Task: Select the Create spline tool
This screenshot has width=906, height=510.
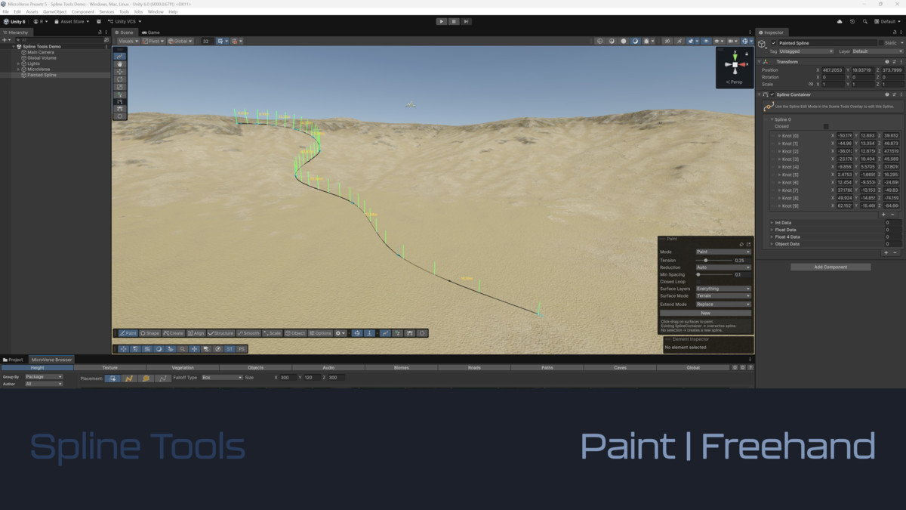Action: [174, 333]
